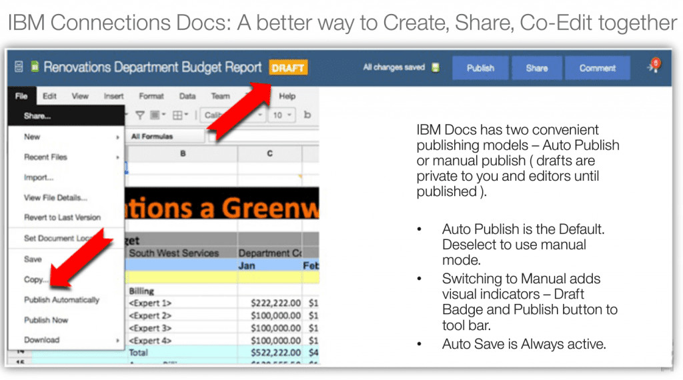Open the font size 10 dropdown

[282, 115]
